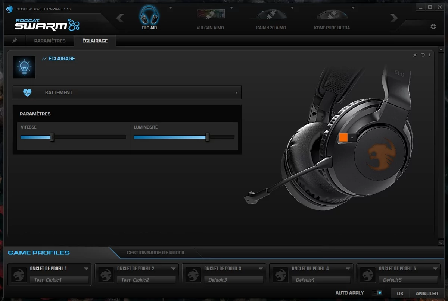Click the Roccat Swarm logo

(x=47, y=25)
